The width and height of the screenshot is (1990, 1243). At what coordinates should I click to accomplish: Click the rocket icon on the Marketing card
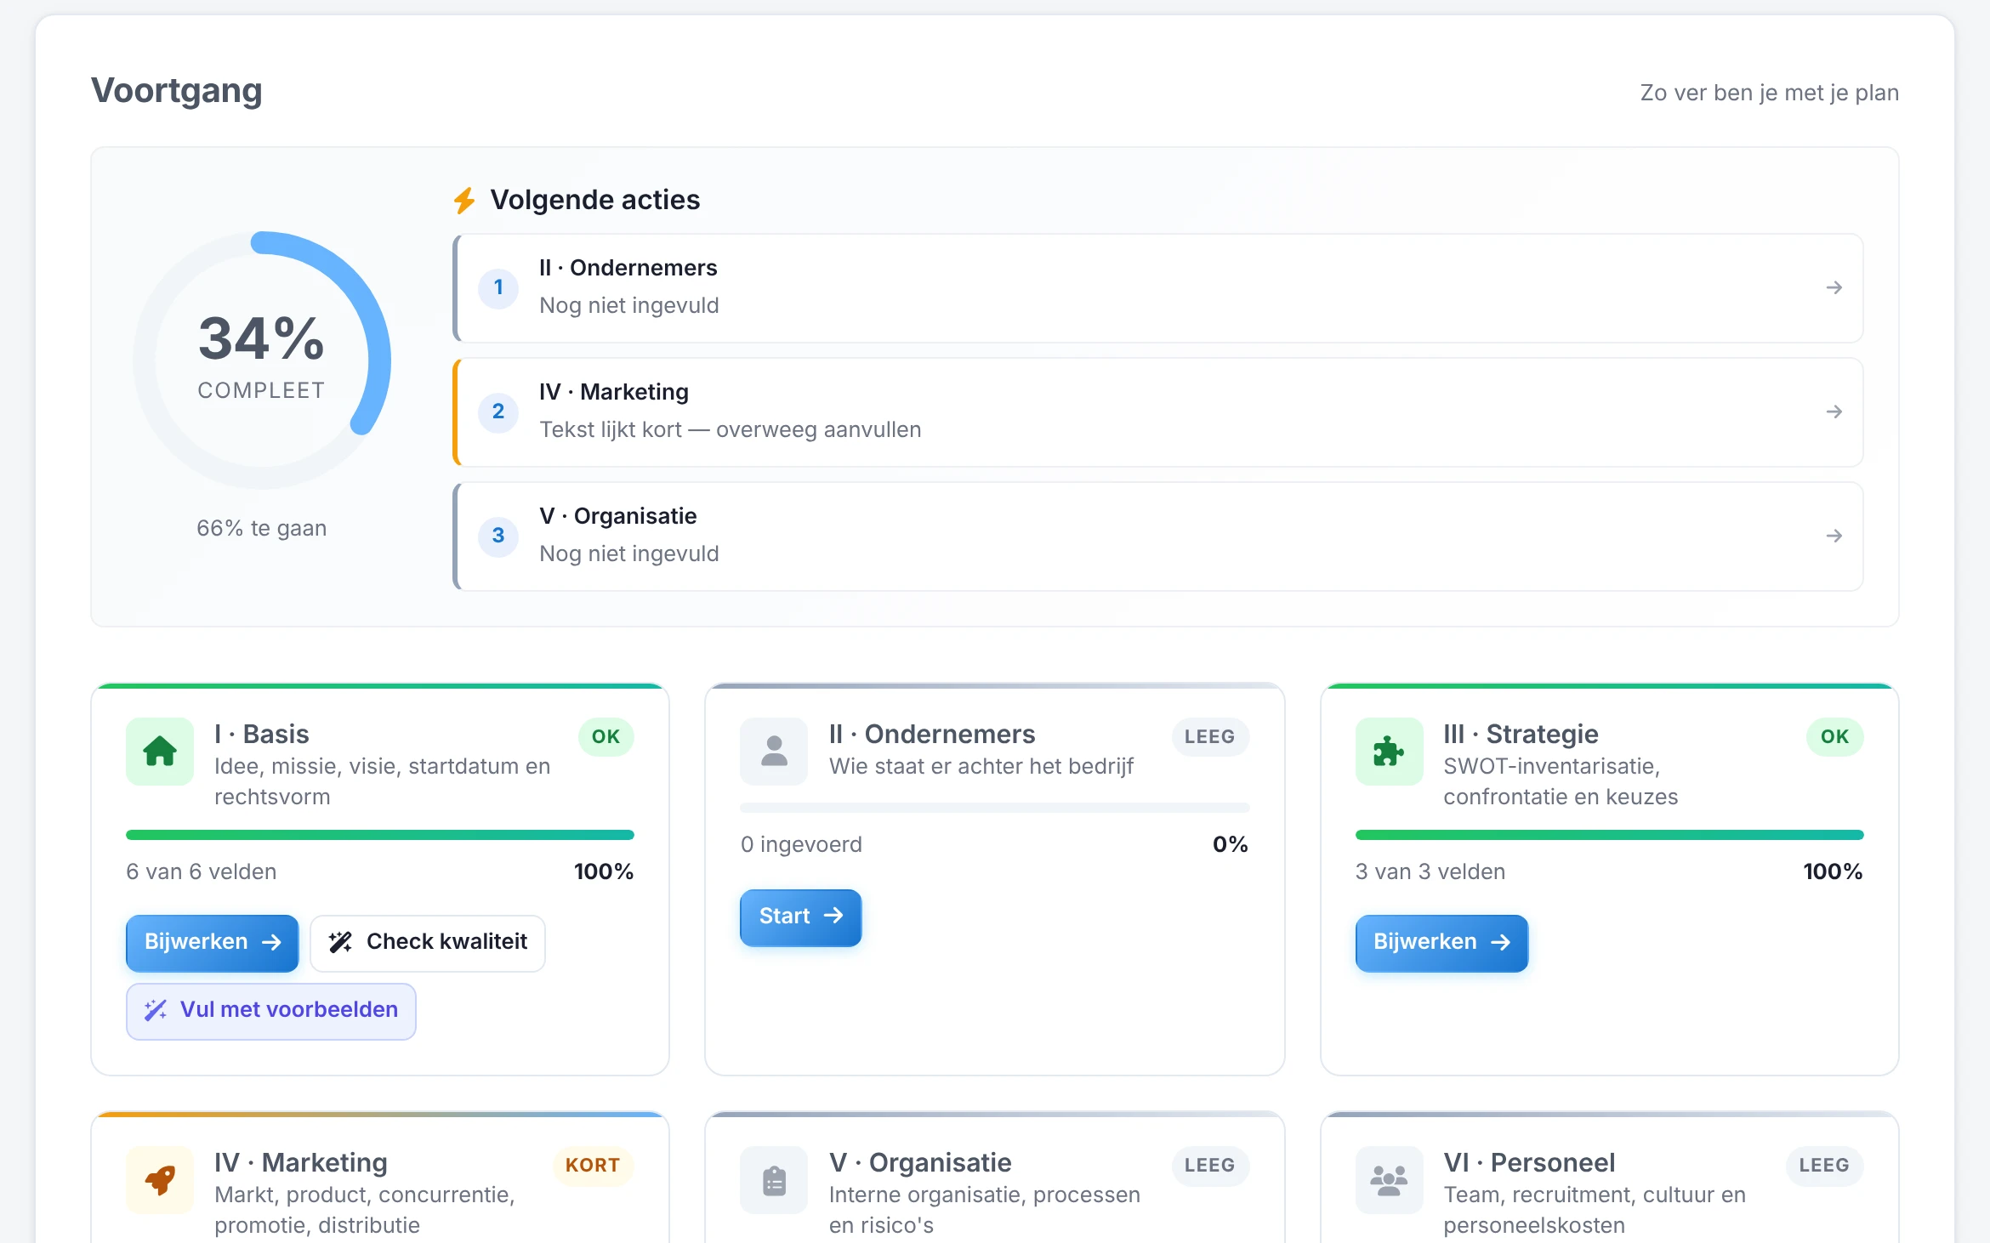[160, 1180]
